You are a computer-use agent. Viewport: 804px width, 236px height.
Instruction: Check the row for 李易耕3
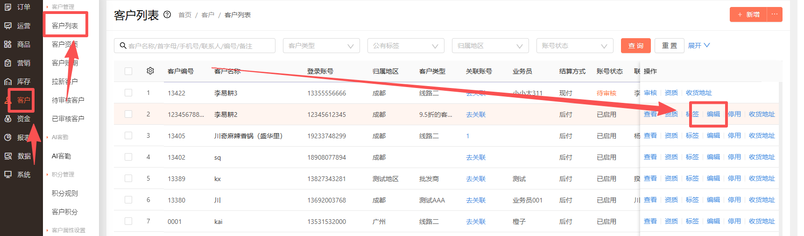pyautogui.click(x=128, y=93)
